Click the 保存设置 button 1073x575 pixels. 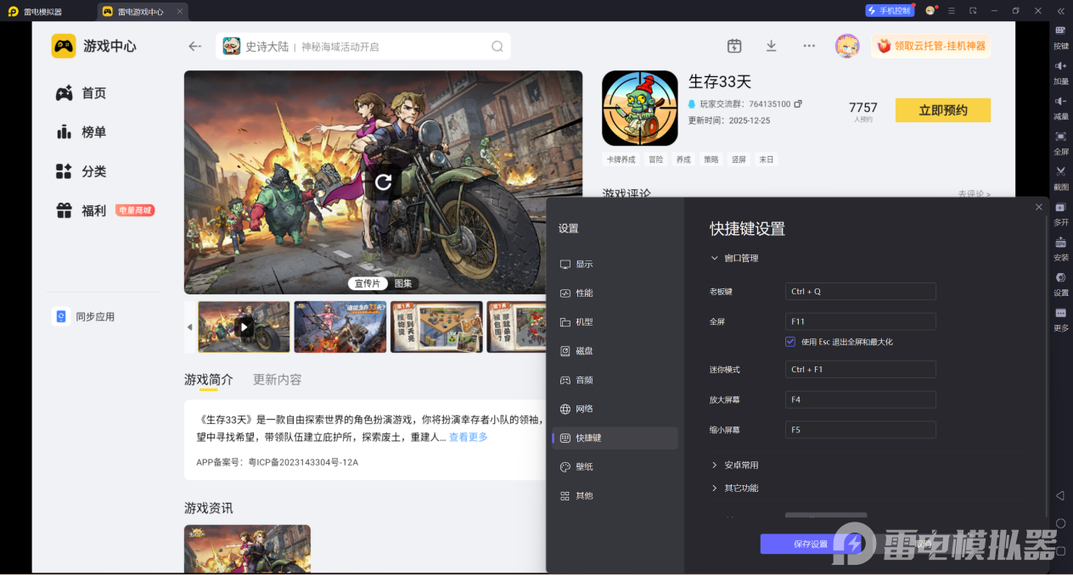[811, 544]
